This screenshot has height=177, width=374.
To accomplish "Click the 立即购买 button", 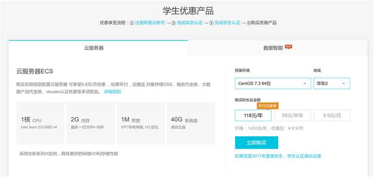I will tap(257, 142).
